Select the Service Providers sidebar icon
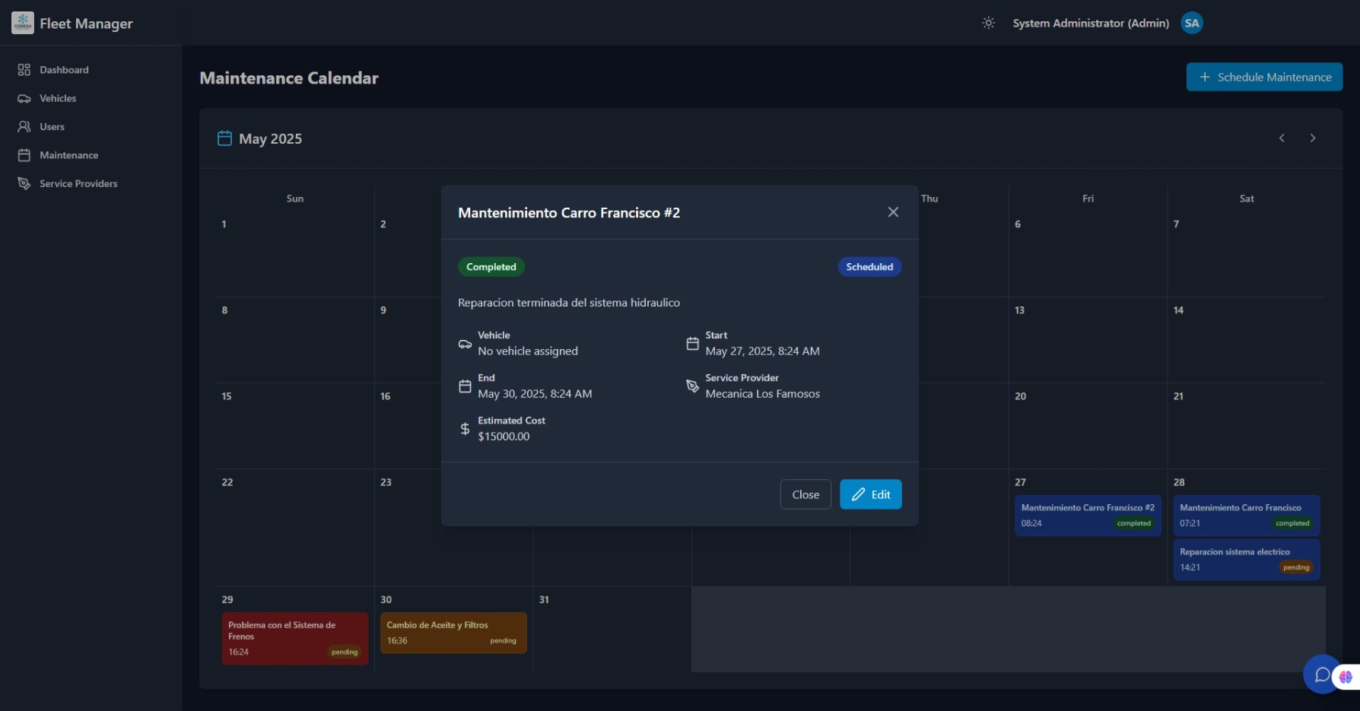Viewport: 1360px width, 711px height. [x=24, y=183]
